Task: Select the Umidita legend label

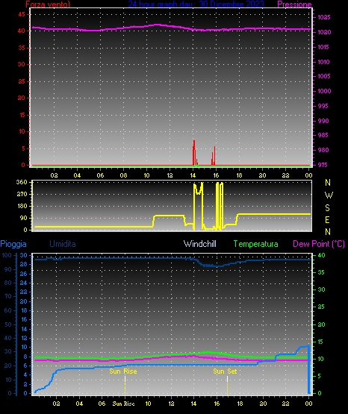Action: coord(63,244)
